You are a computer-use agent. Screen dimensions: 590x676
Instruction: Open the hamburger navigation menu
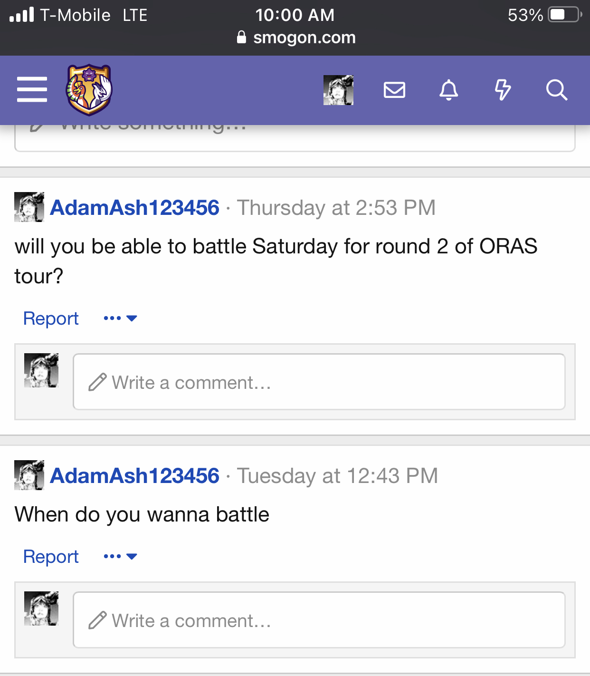coord(32,89)
